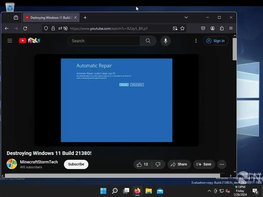Show hidden tray icons chevron
Viewport: 263px width, 197px height.
(209, 191)
